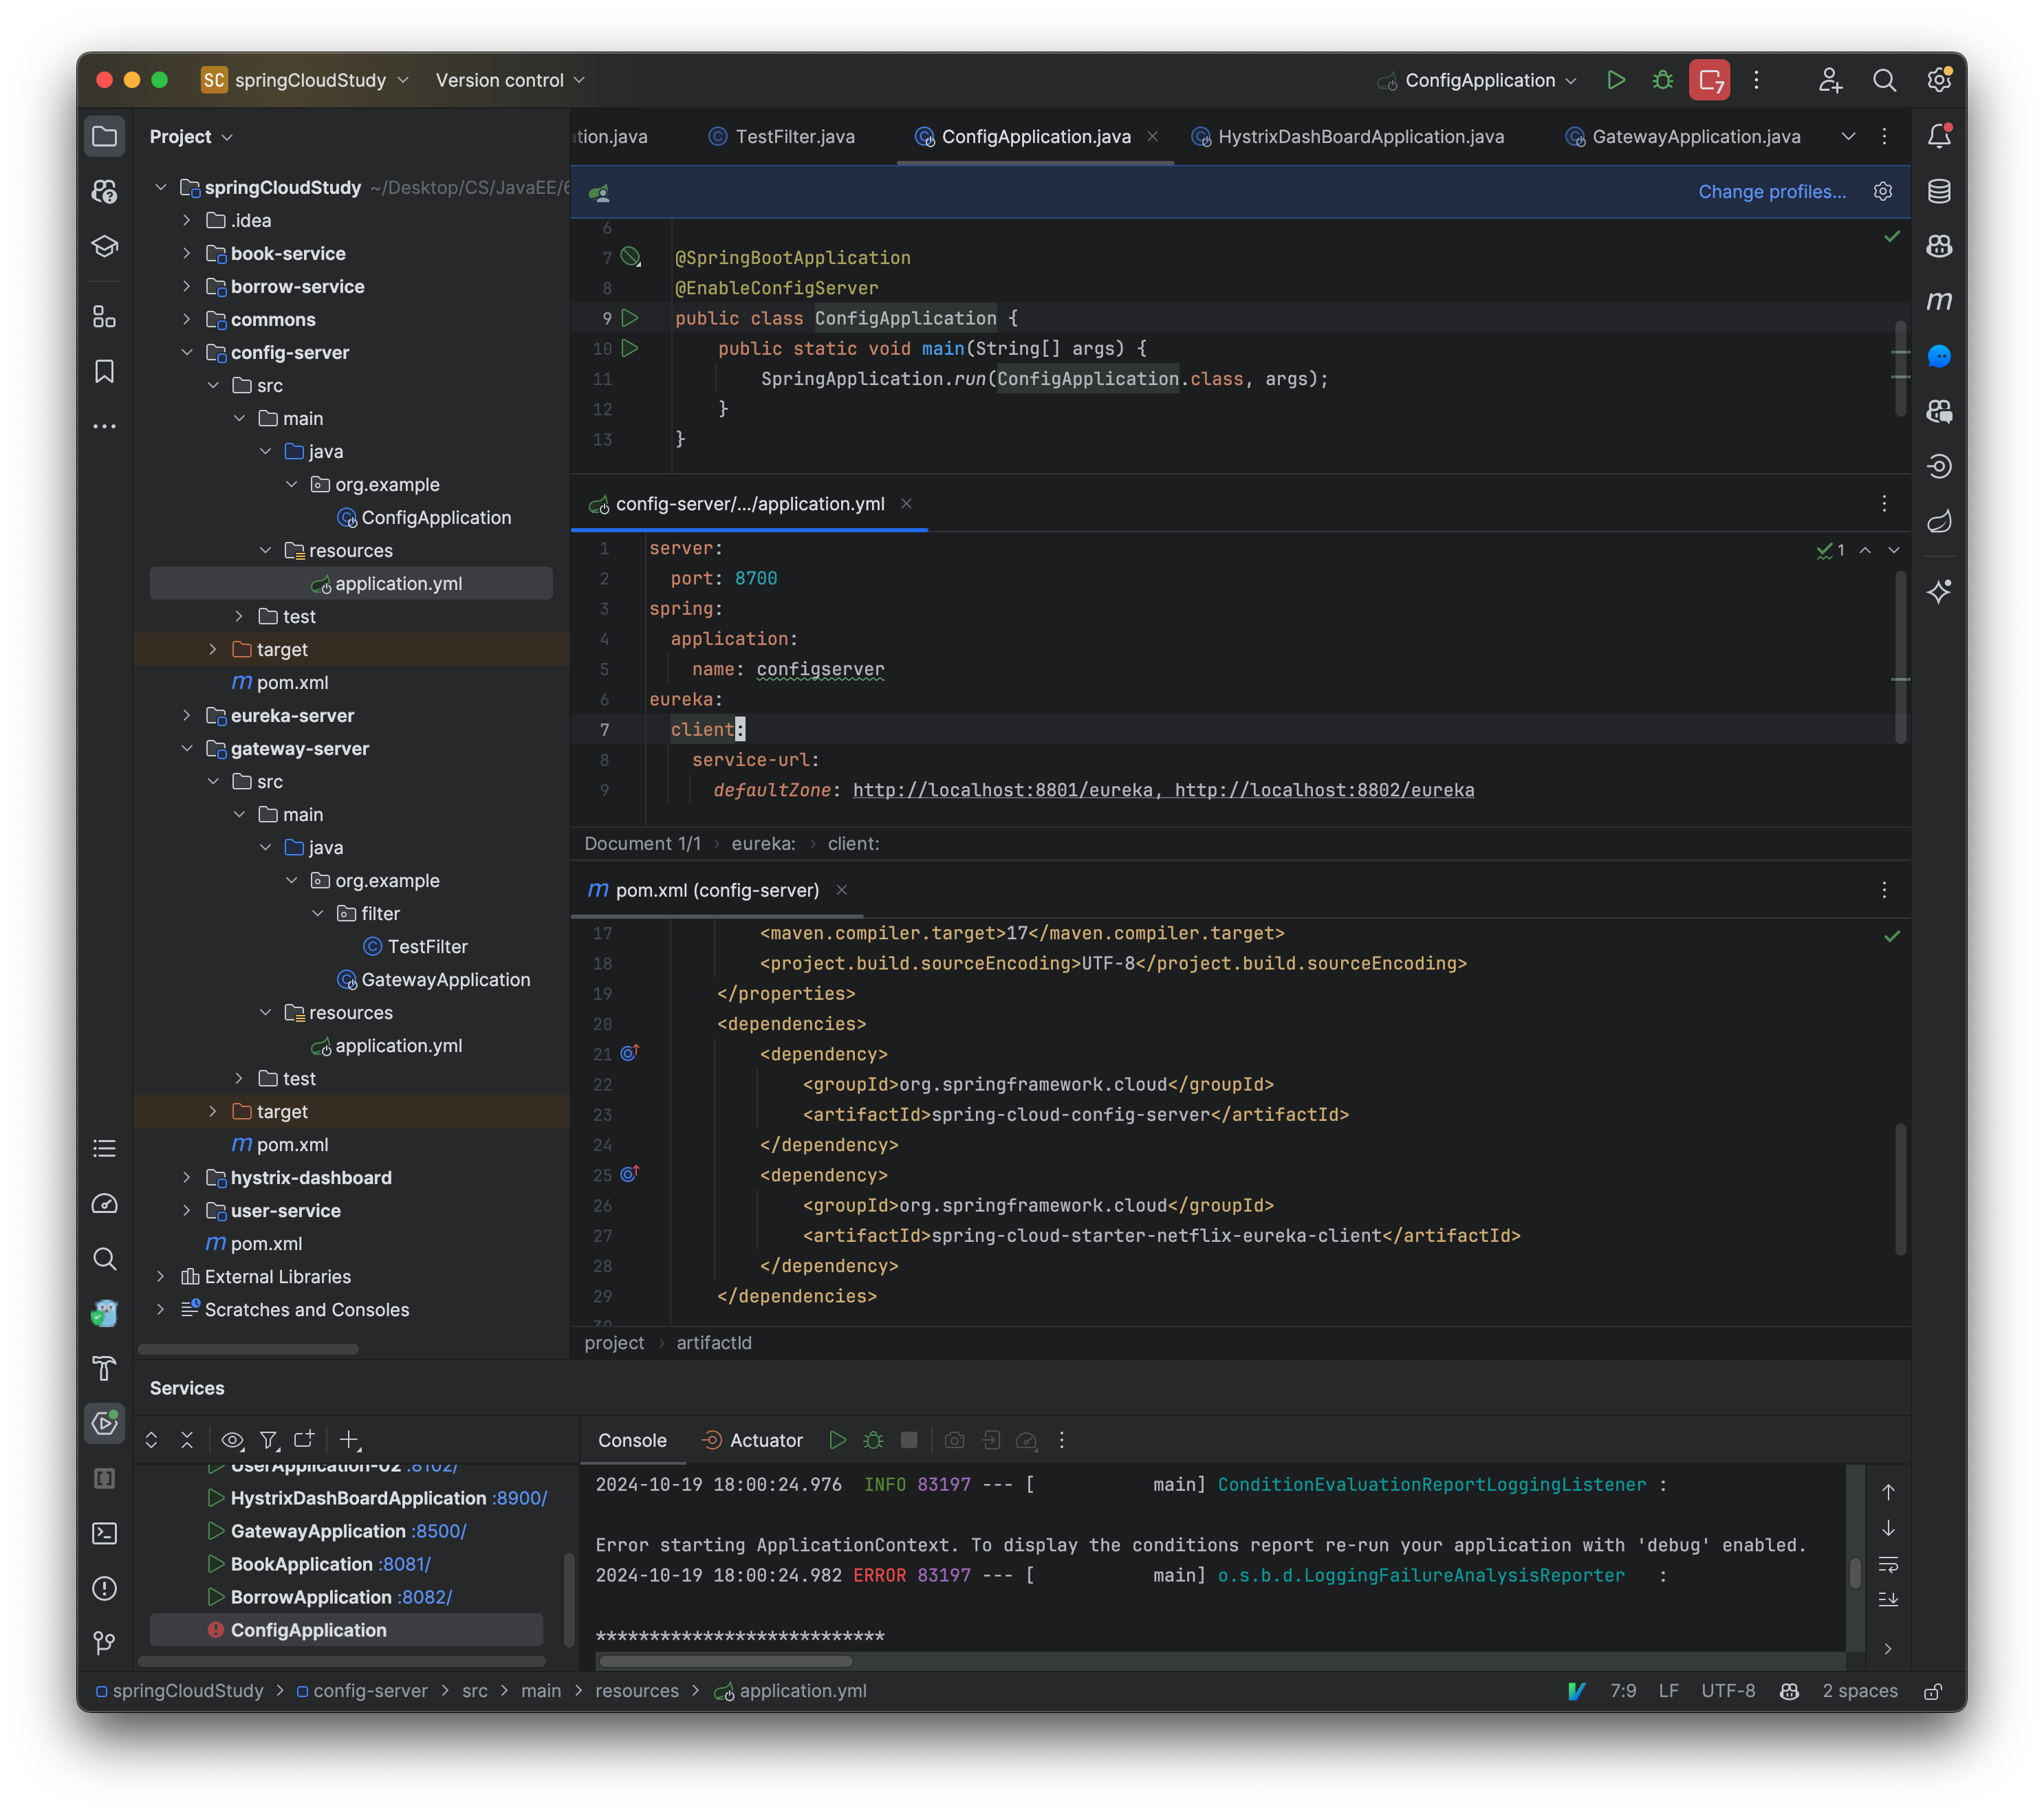Click the Change profiles link

click(x=1772, y=191)
